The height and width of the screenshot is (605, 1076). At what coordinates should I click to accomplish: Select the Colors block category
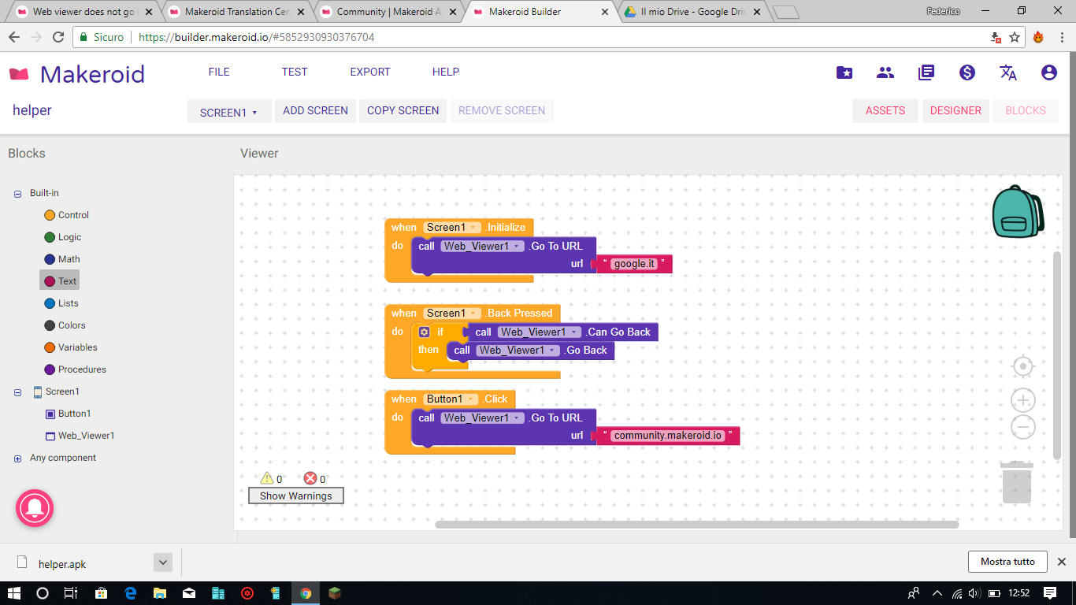tap(71, 325)
